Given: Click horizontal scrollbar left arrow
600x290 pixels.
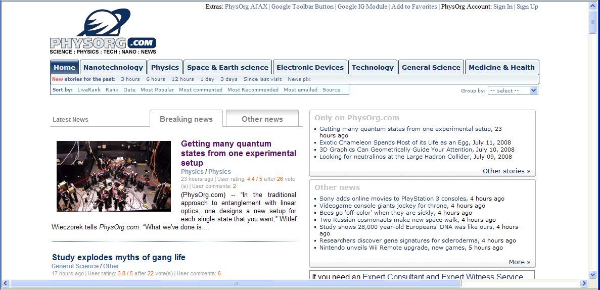Looking at the screenshot, I should click(x=5, y=283).
